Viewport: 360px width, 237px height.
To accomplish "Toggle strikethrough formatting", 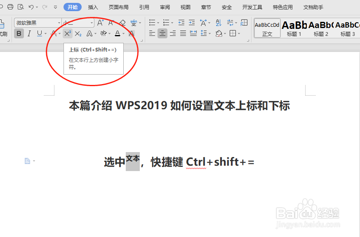I will 54,33.
